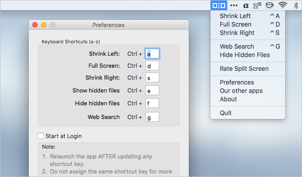The image size is (302, 177).
Task: Click the Split Screen menu bar icon
Action: click(x=219, y=5)
